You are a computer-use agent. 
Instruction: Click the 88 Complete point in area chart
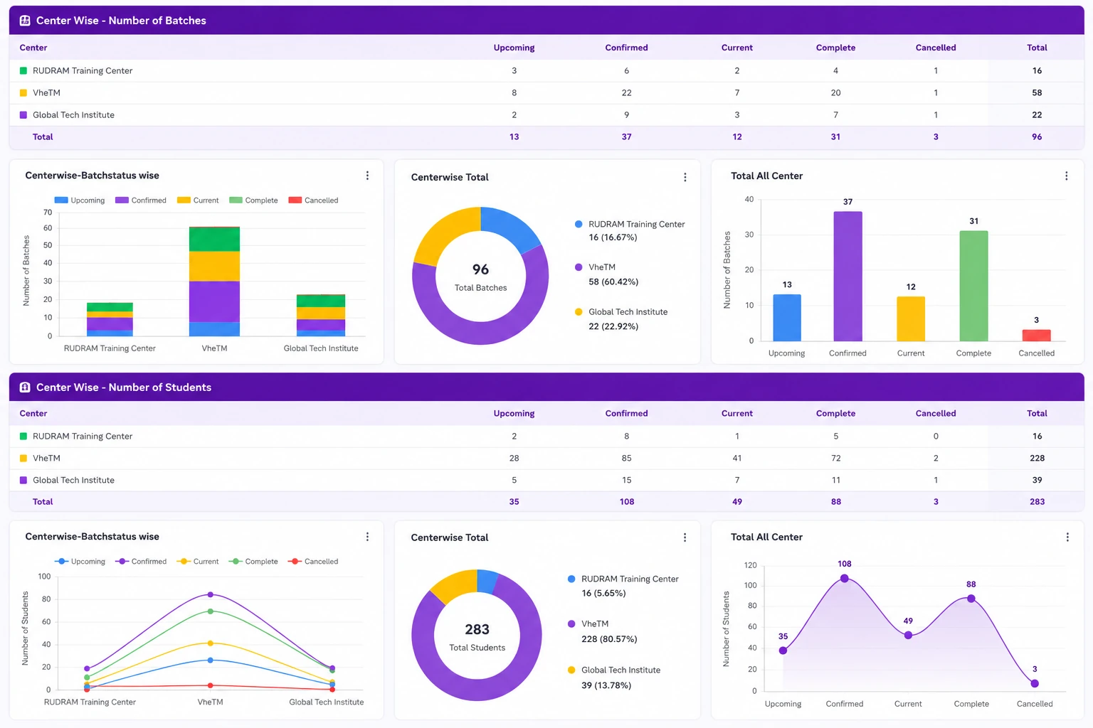[x=971, y=599]
